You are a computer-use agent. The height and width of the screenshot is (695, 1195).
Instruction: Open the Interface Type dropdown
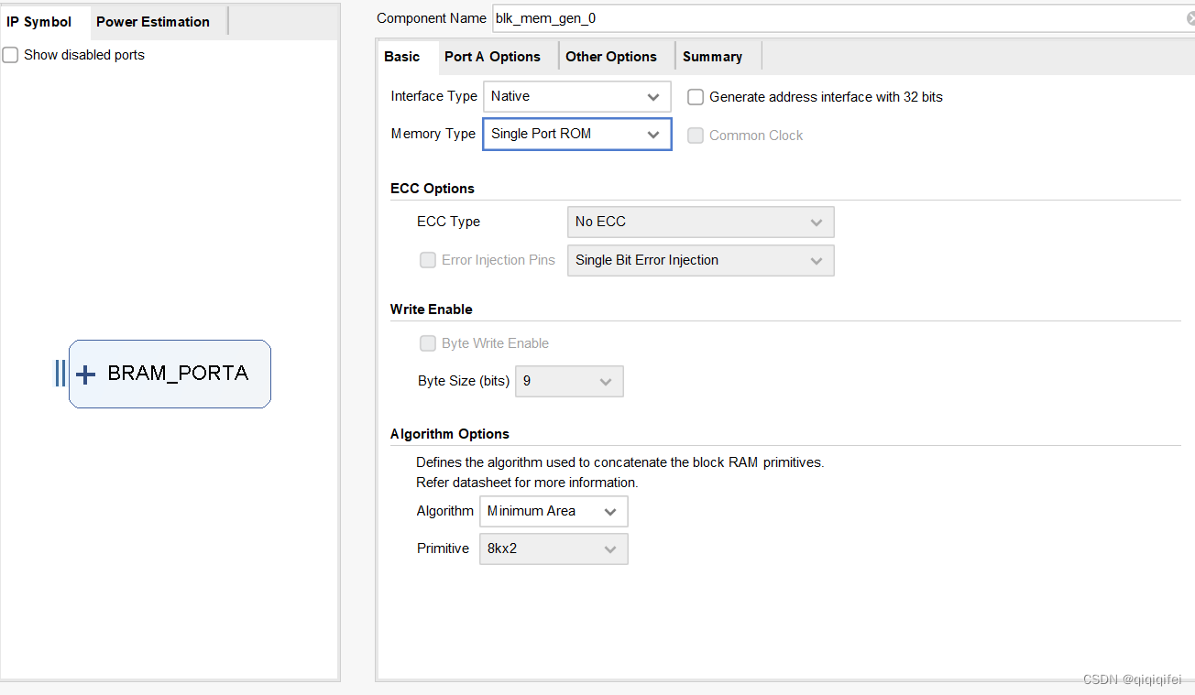(x=576, y=96)
